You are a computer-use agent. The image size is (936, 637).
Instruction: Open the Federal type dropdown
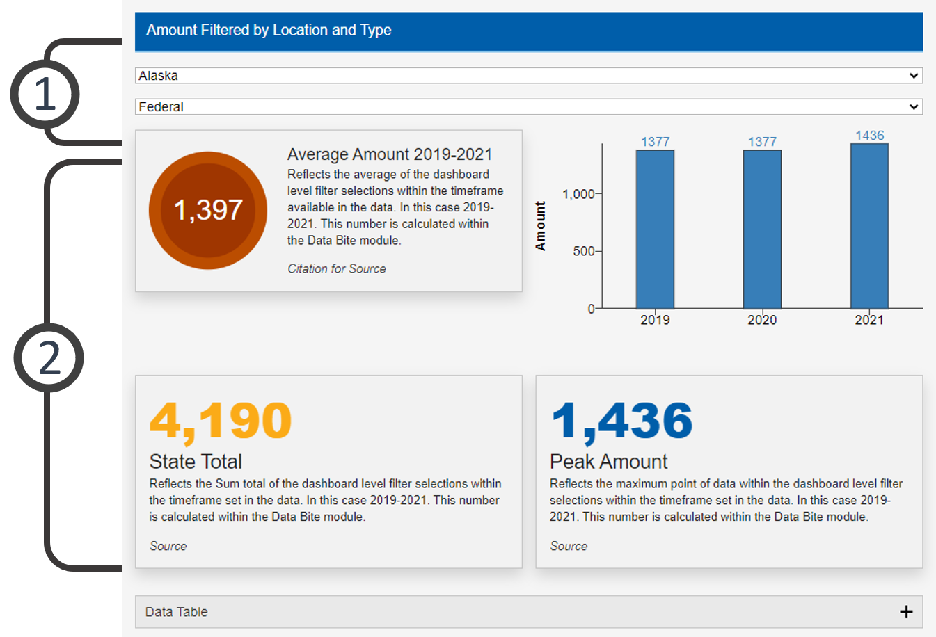529,106
